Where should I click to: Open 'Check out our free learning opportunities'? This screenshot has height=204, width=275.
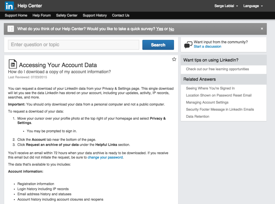(x=217, y=69)
